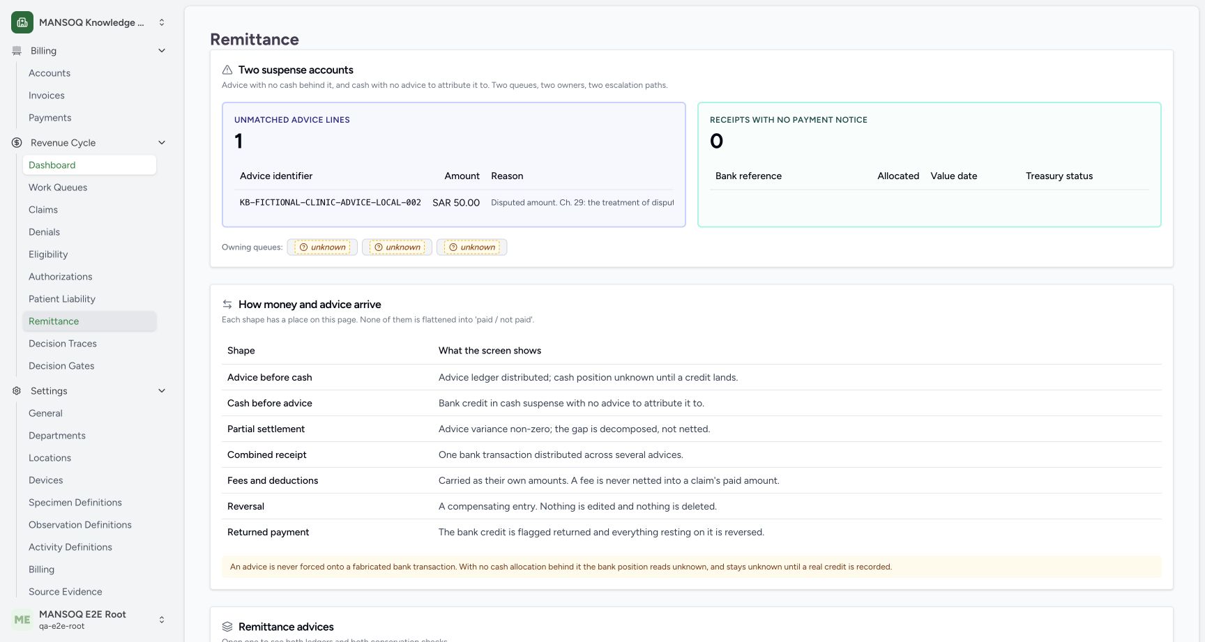Open the MANSOQ E2E Root user menu chevron
The height and width of the screenshot is (642, 1205).
162,620
